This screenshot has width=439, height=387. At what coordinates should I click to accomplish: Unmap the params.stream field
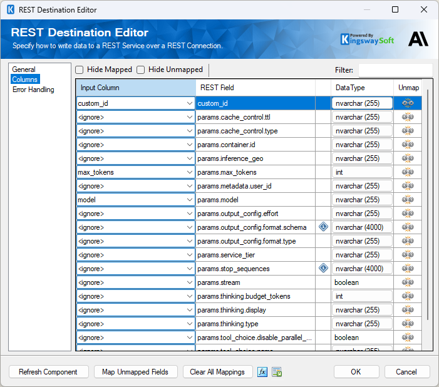[408, 282]
